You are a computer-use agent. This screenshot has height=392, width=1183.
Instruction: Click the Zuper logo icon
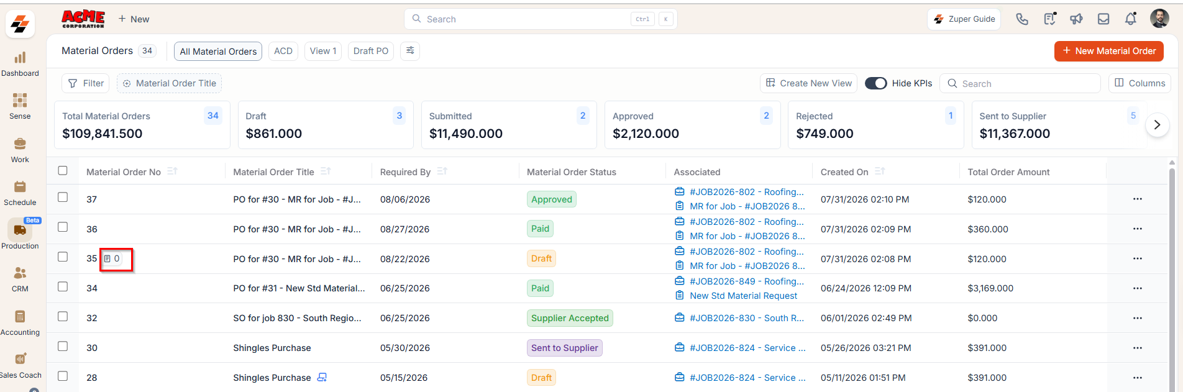tap(20, 24)
